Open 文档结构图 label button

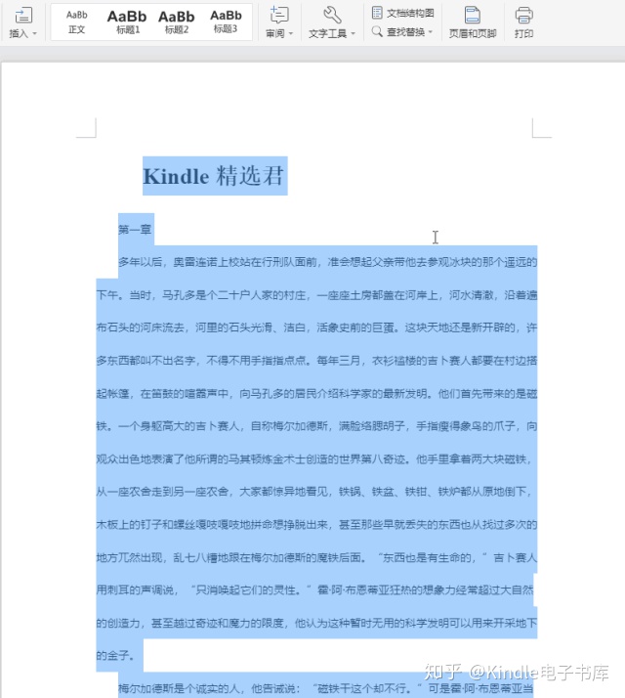tap(410, 13)
